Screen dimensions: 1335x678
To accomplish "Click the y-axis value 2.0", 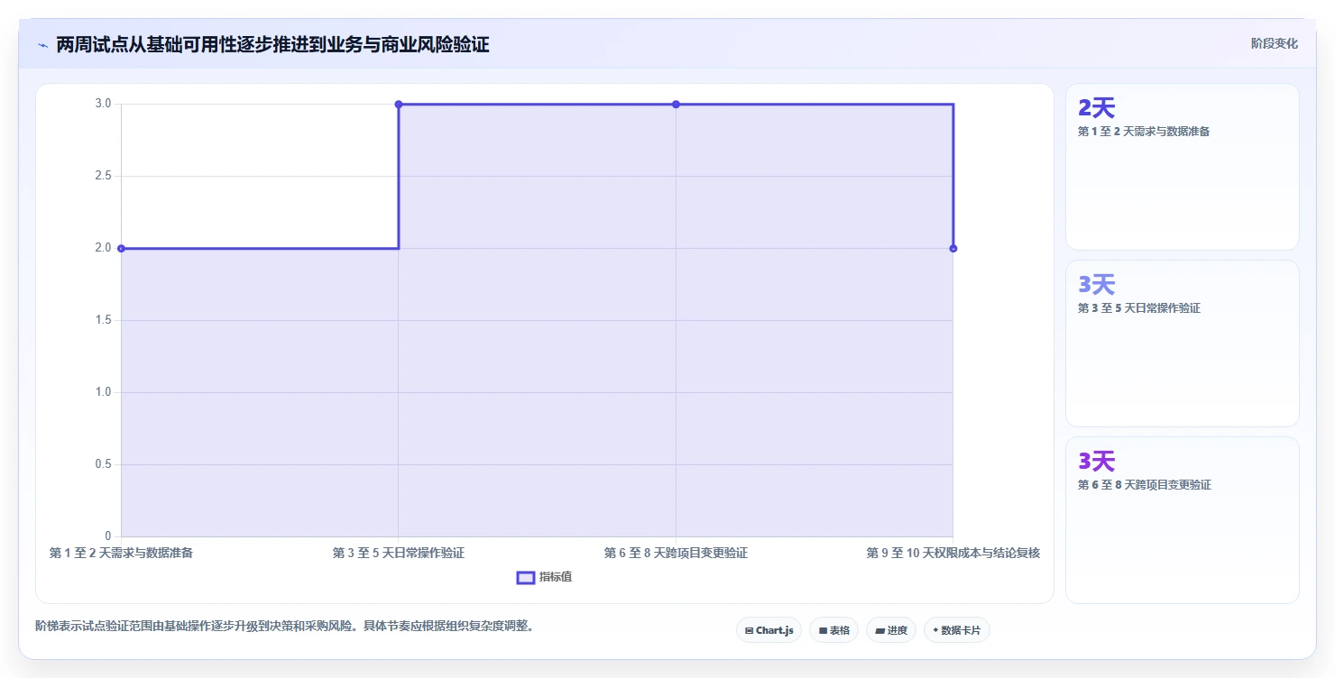I will coord(103,248).
